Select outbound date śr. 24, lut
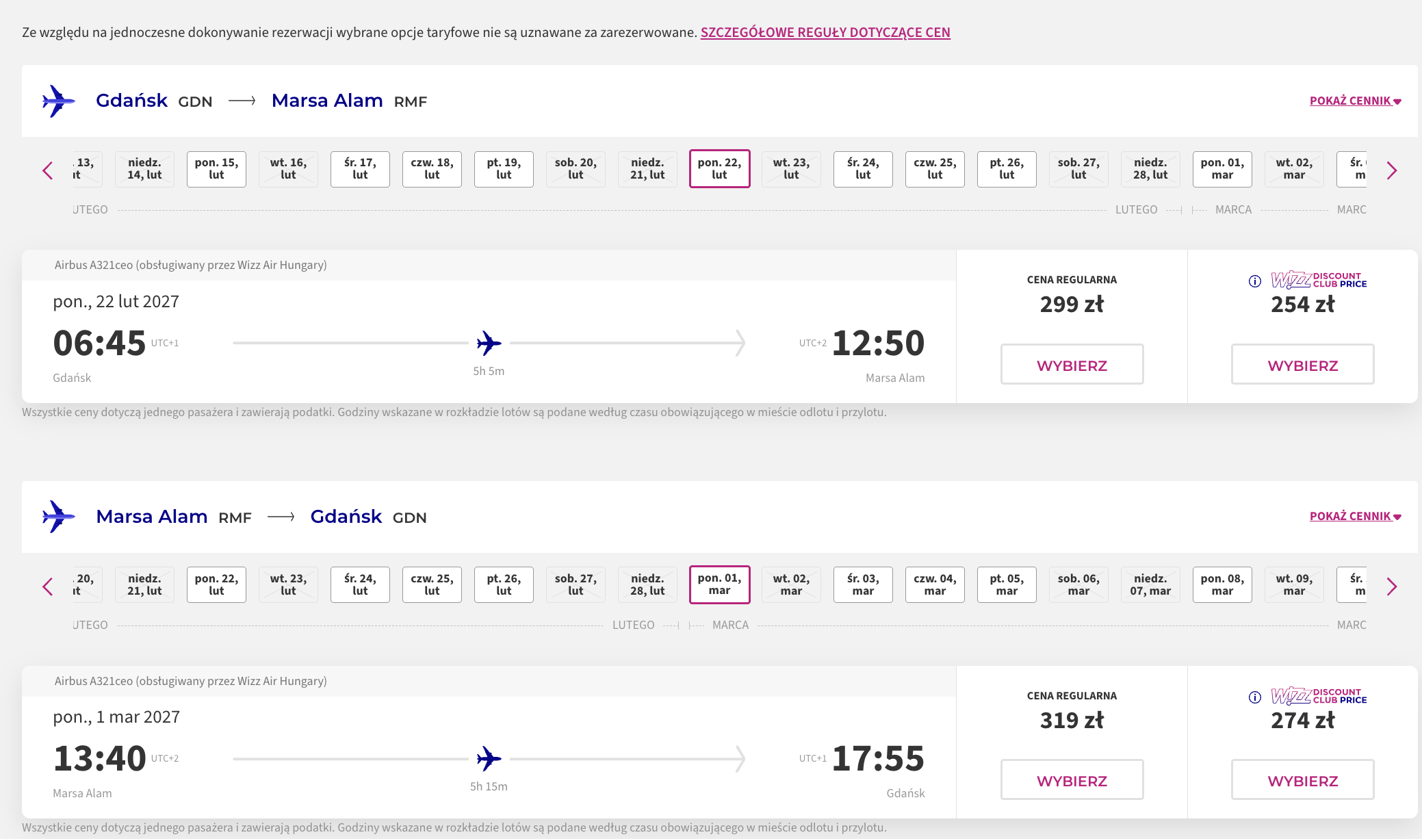Screen dimensions: 1422x839 863,169
